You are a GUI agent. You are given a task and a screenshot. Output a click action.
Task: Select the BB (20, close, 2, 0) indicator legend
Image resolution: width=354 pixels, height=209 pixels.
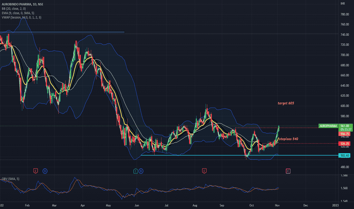(14, 9)
